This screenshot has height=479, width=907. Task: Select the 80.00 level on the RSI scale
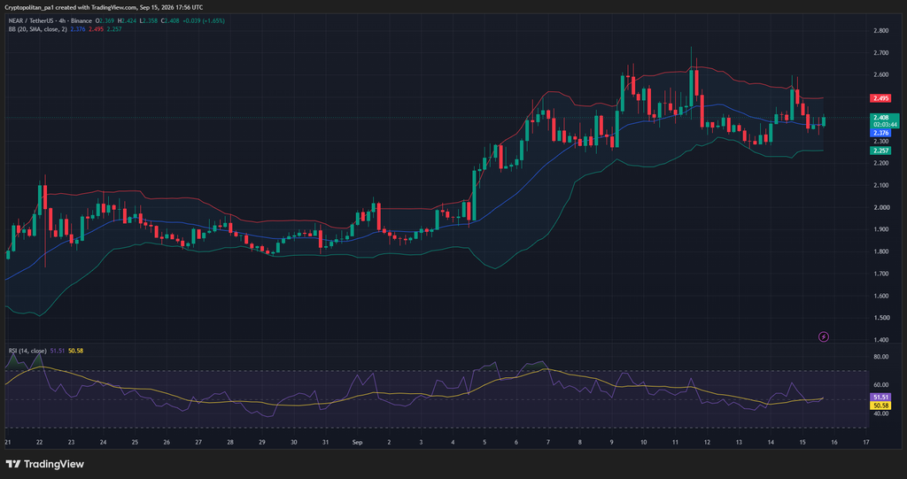click(x=881, y=357)
